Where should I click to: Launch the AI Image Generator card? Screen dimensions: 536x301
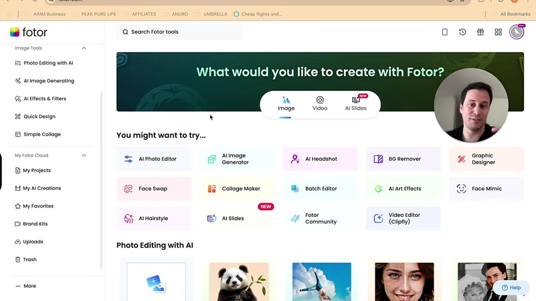tap(237, 159)
